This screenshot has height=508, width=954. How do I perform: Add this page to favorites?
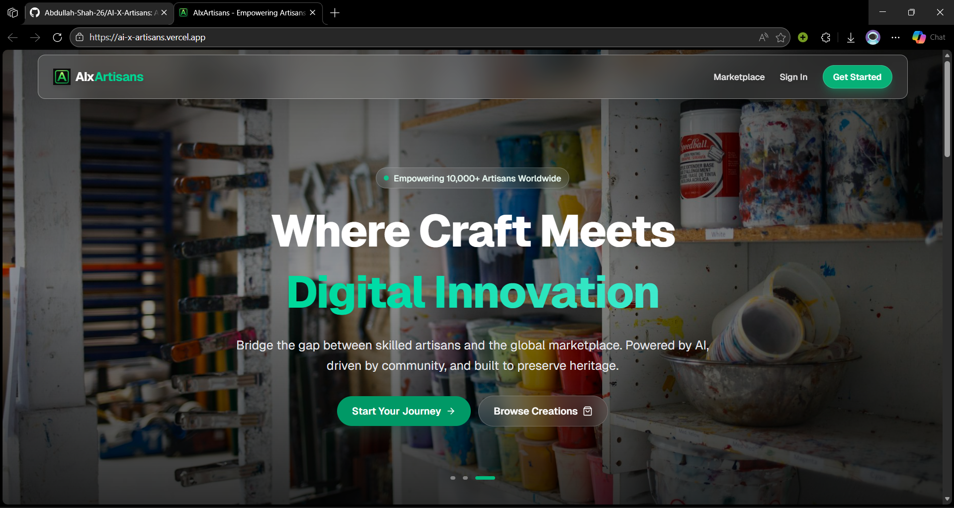(x=781, y=37)
